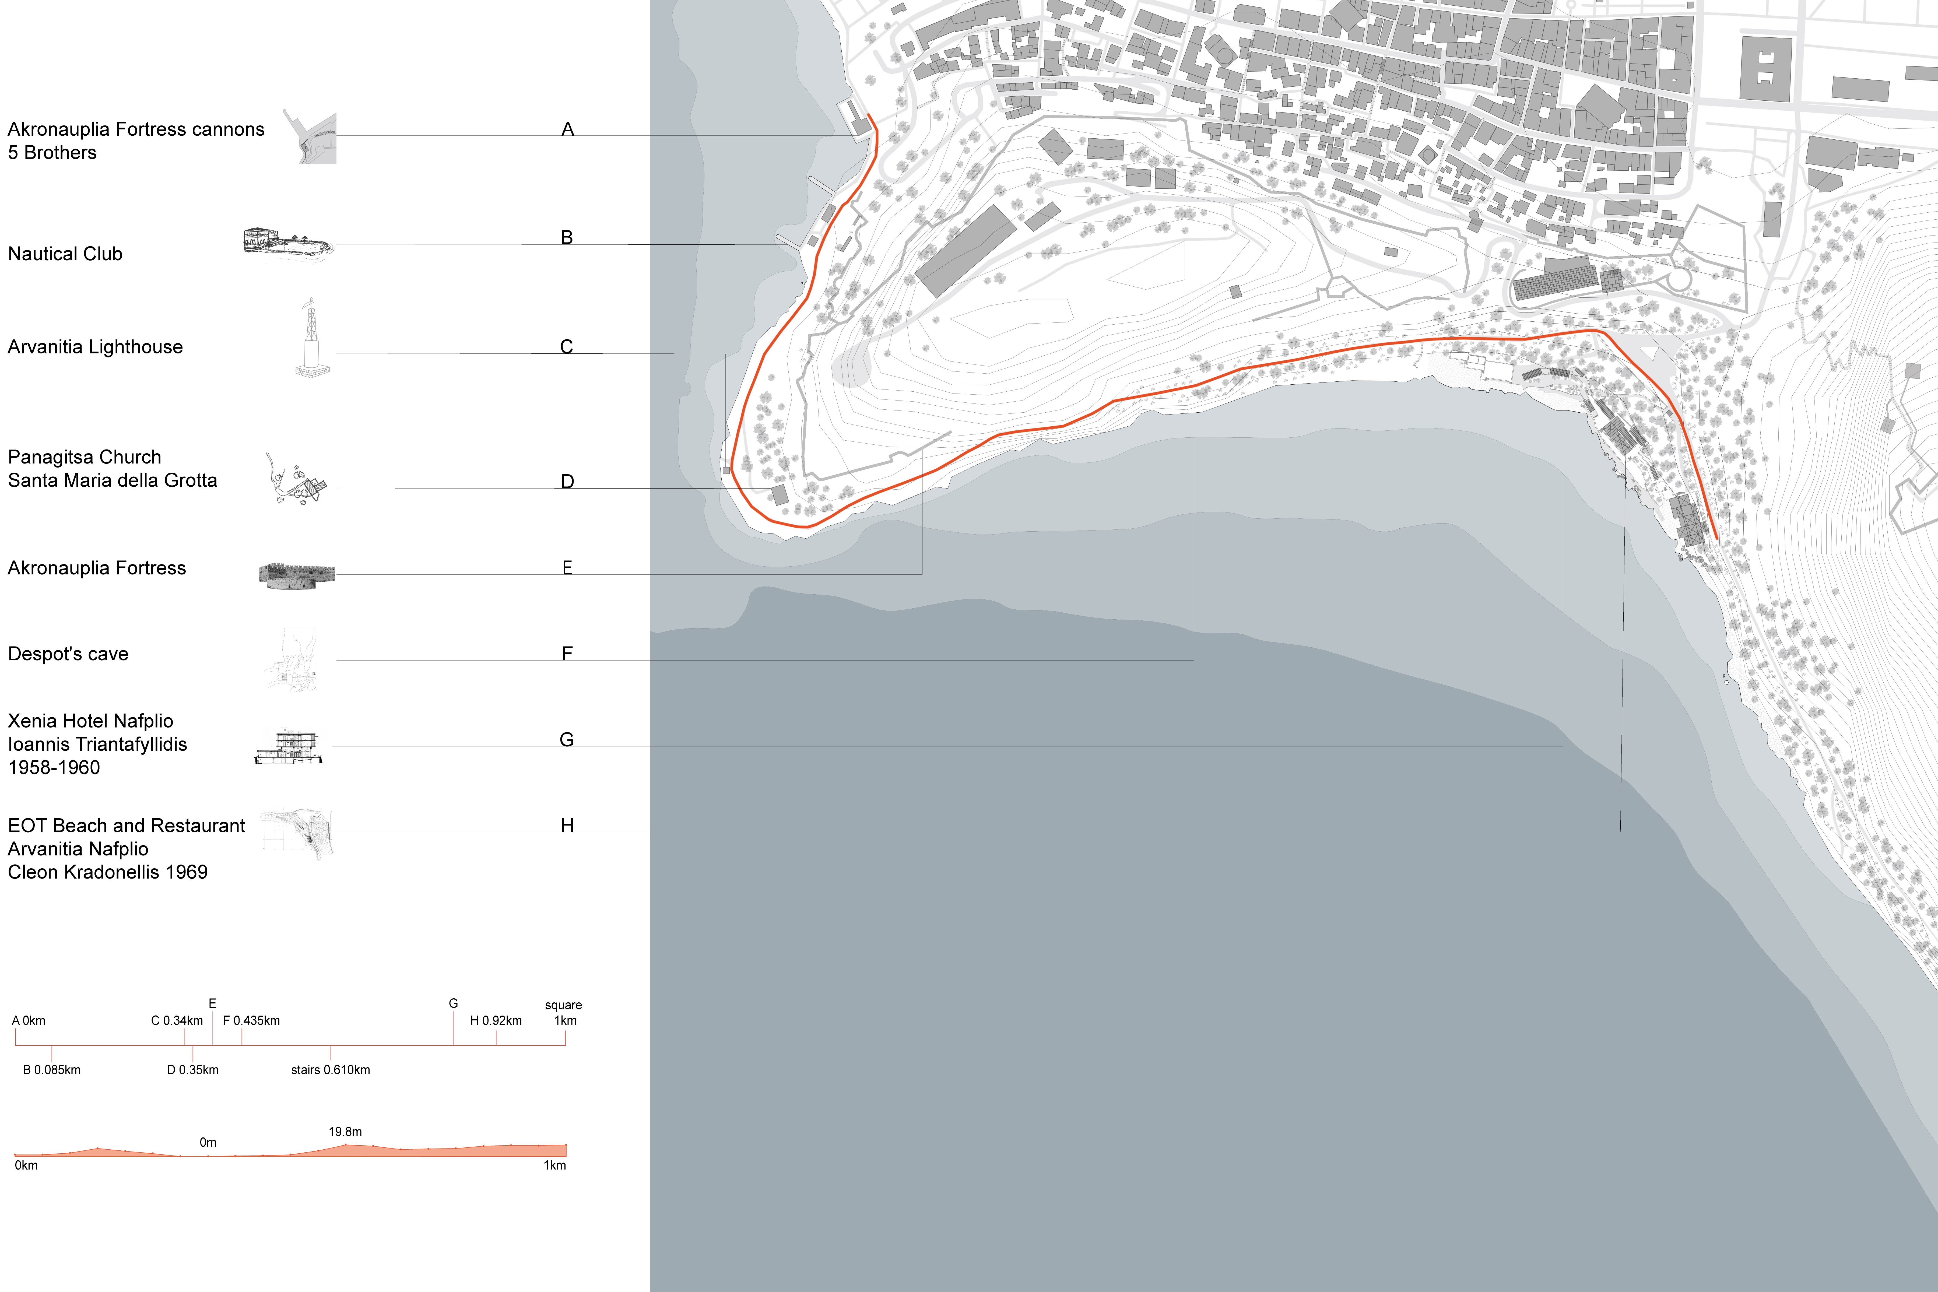Select the 'Despot's cave' legend text

68,654
